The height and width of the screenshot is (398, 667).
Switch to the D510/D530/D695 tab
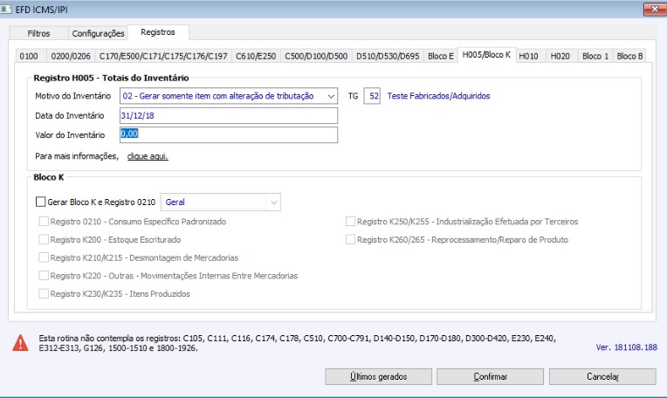tap(388, 56)
